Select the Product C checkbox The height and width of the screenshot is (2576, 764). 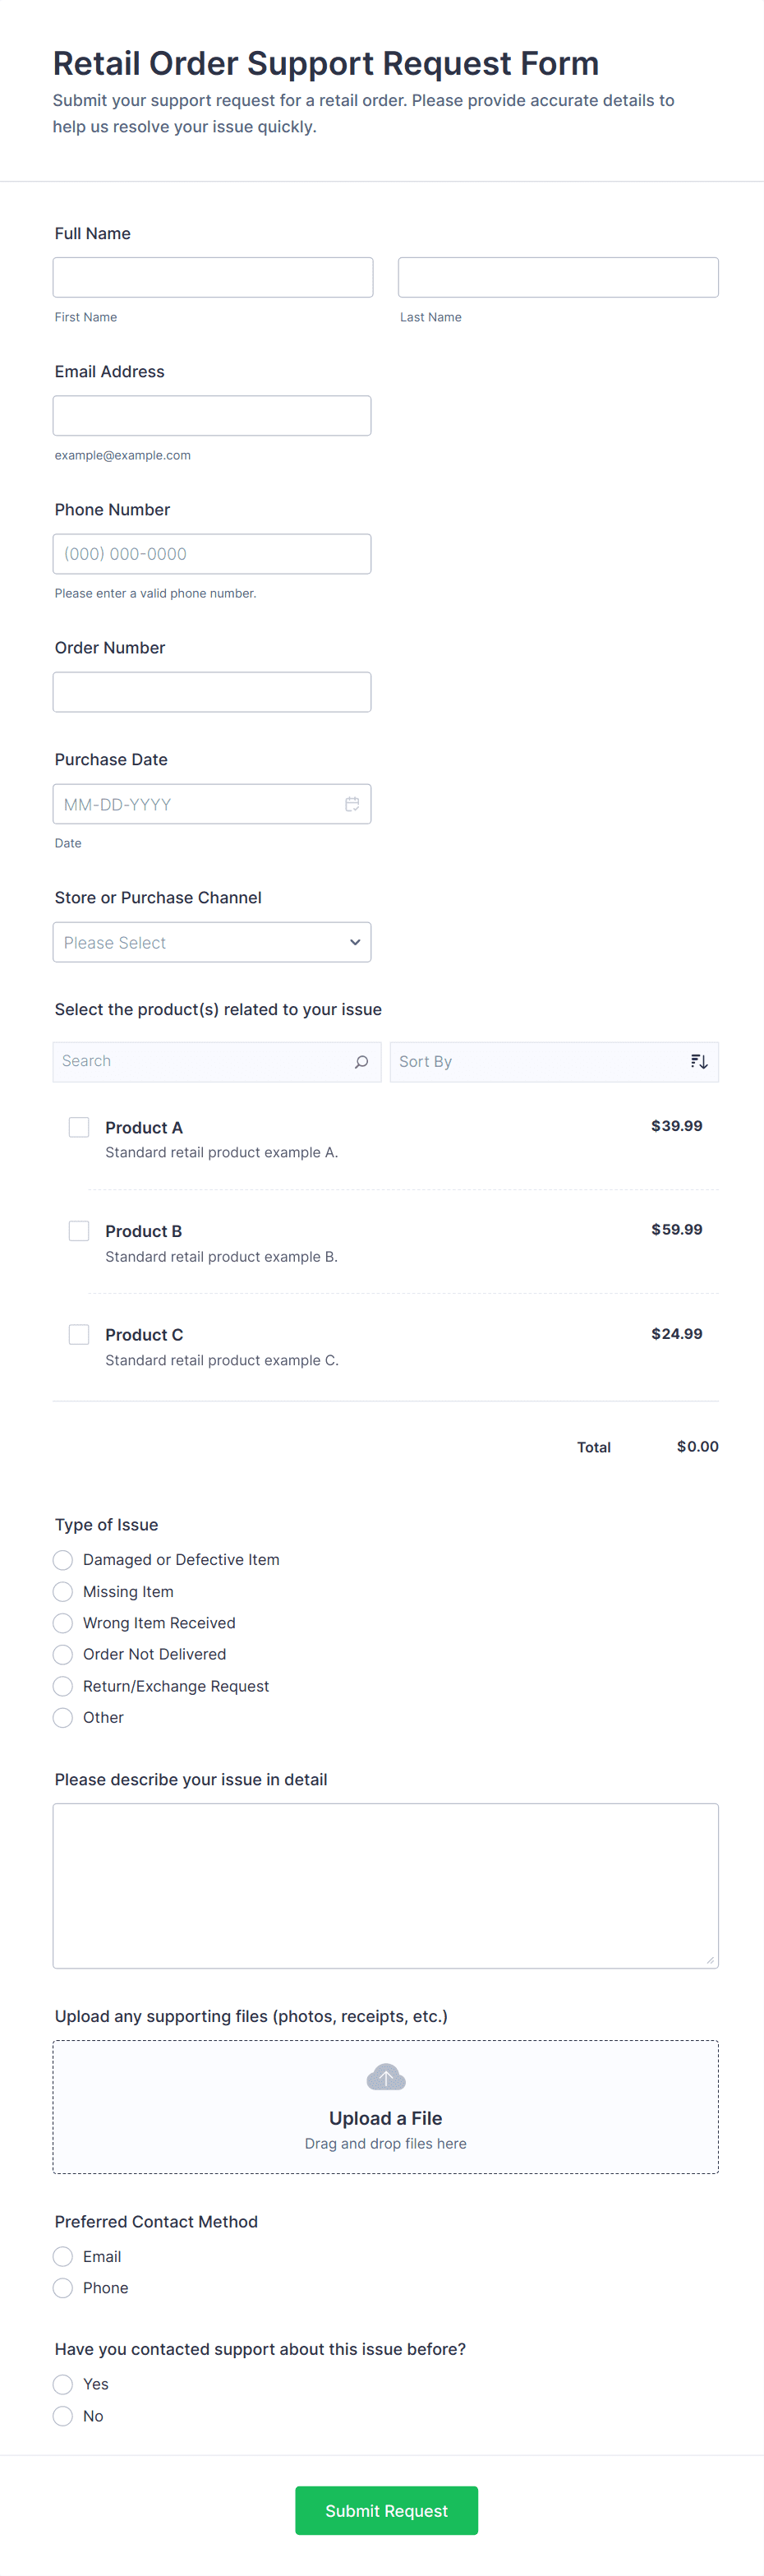coord(79,1334)
